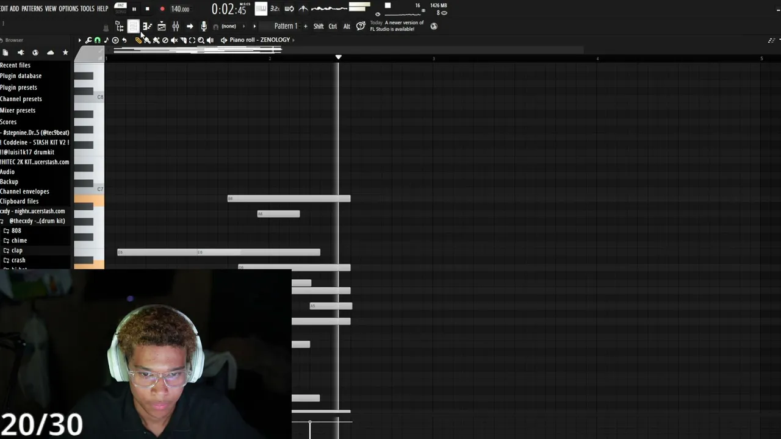Open the VIEW menu

pyautogui.click(x=51, y=9)
